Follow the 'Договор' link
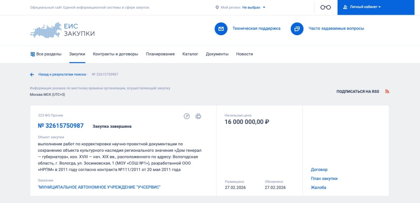Screen dimensions: 420x203 point(319,169)
